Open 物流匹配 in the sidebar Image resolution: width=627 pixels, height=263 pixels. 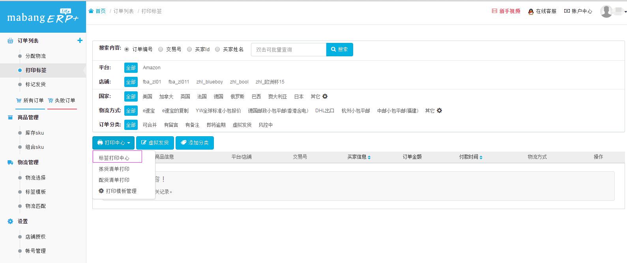pos(36,206)
